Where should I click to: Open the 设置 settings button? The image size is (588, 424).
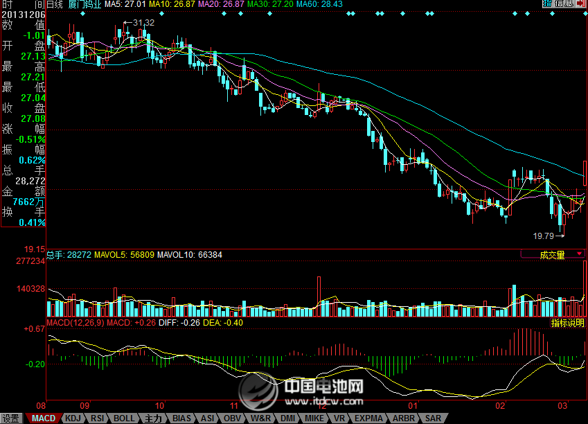pos(11,418)
